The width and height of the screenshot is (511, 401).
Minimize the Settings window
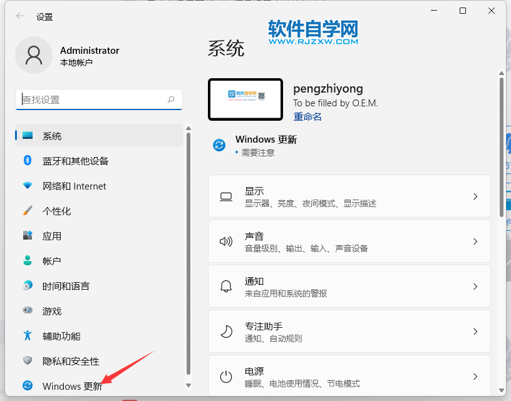tap(434, 11)
